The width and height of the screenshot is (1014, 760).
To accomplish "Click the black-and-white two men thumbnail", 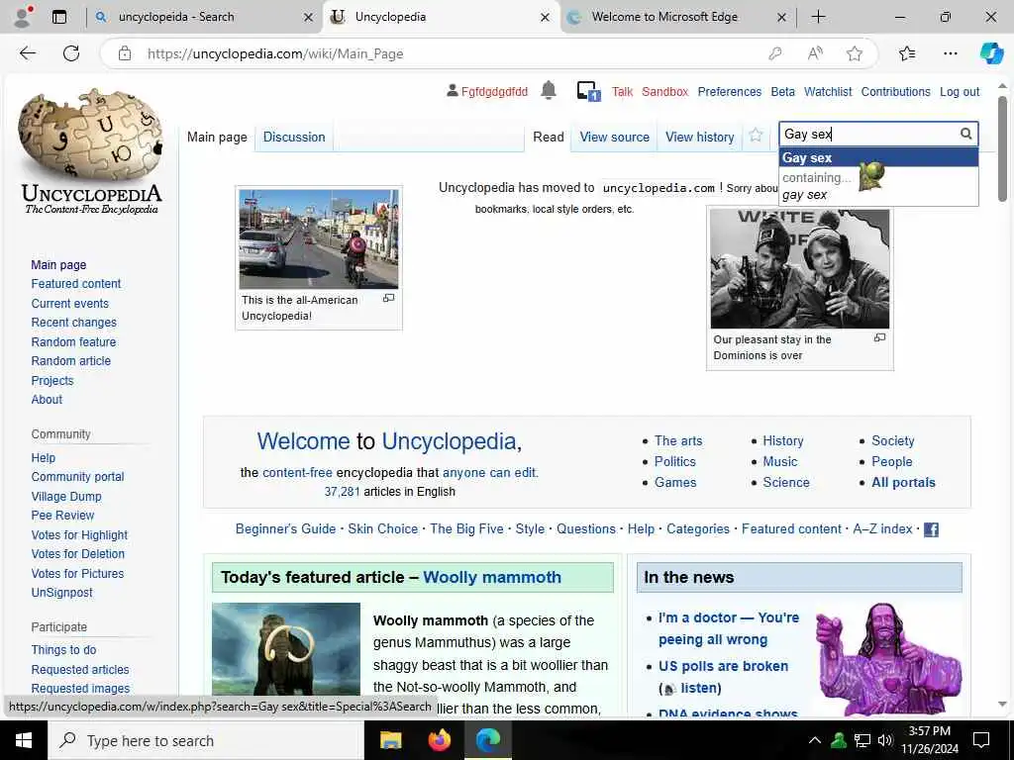I will point(800,269).
